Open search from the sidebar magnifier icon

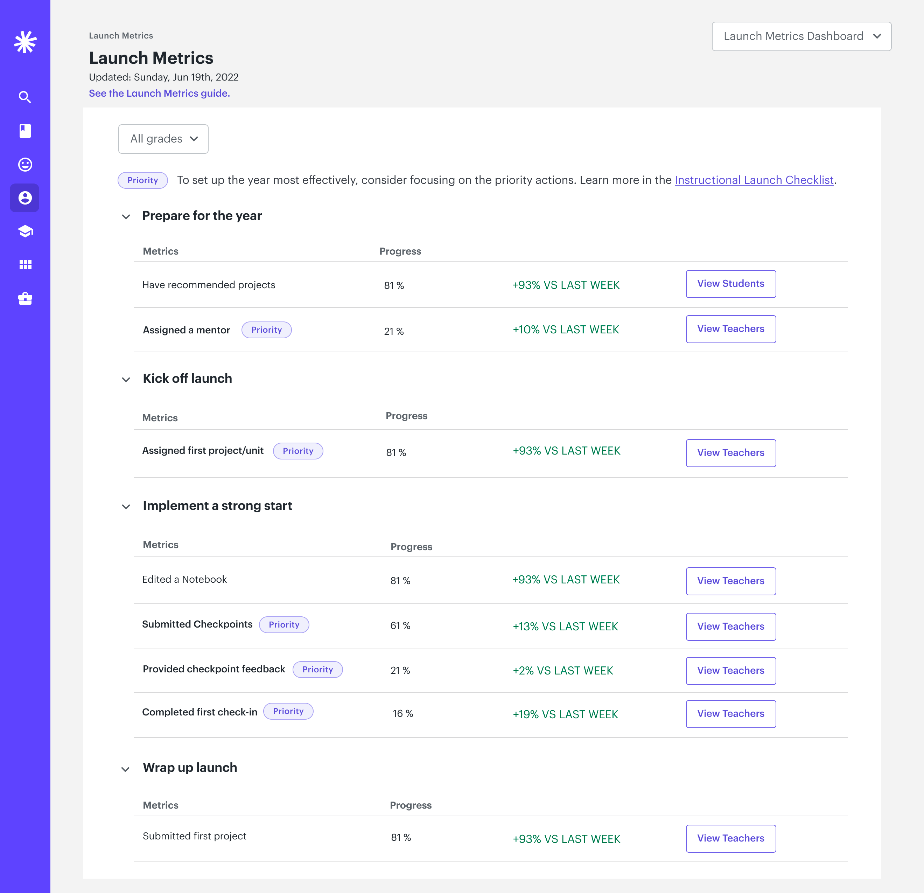coord(25,97)
